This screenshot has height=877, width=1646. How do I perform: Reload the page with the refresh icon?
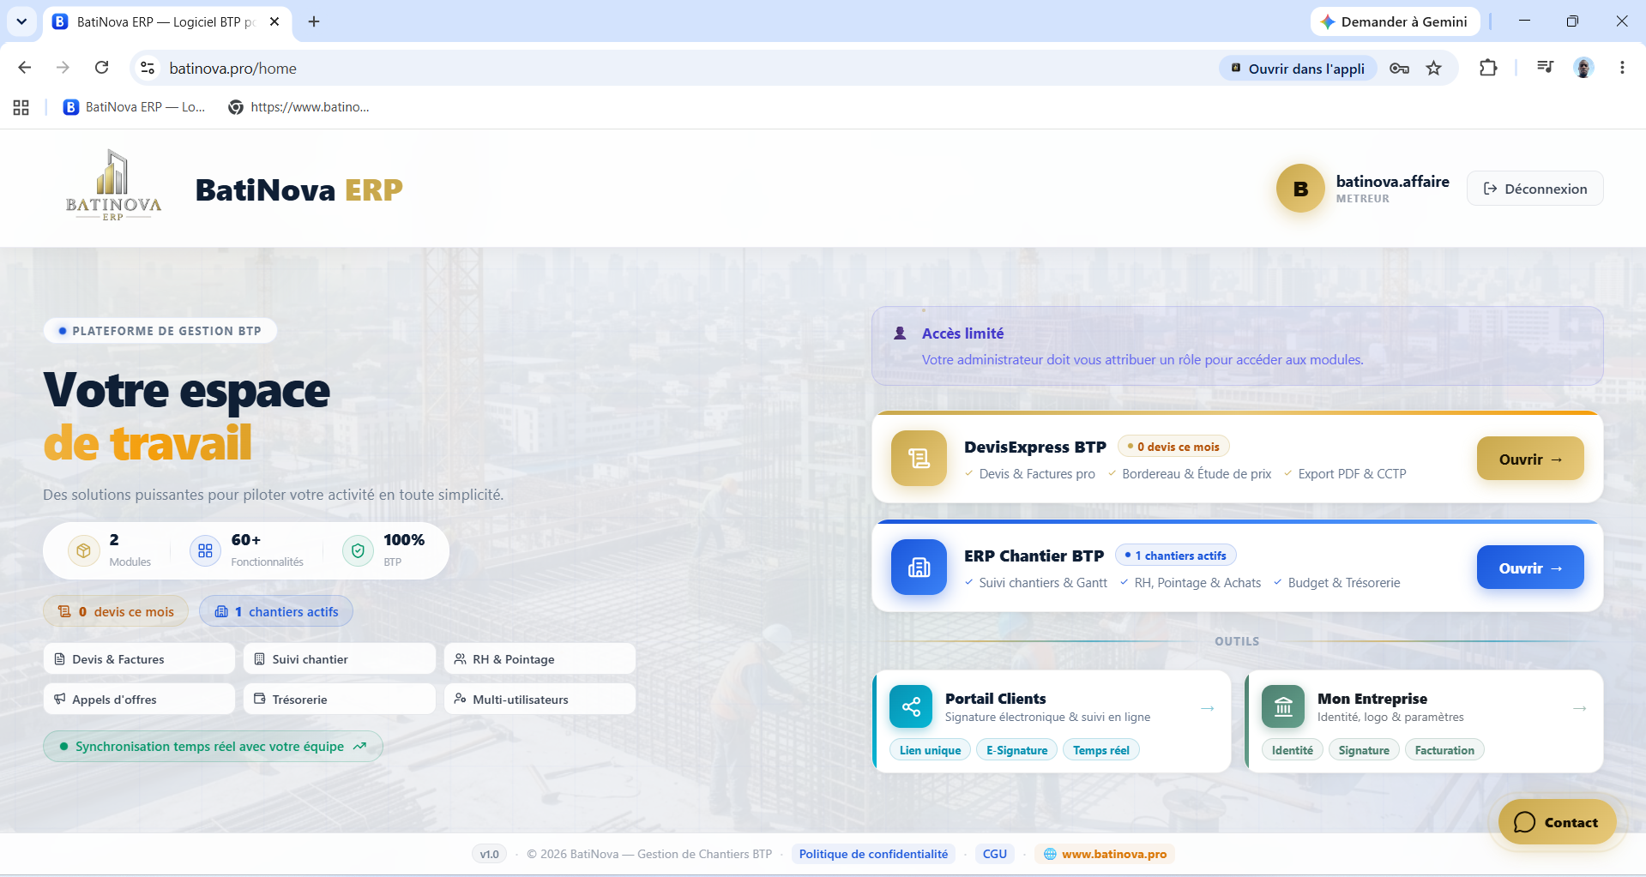[101, 68]
